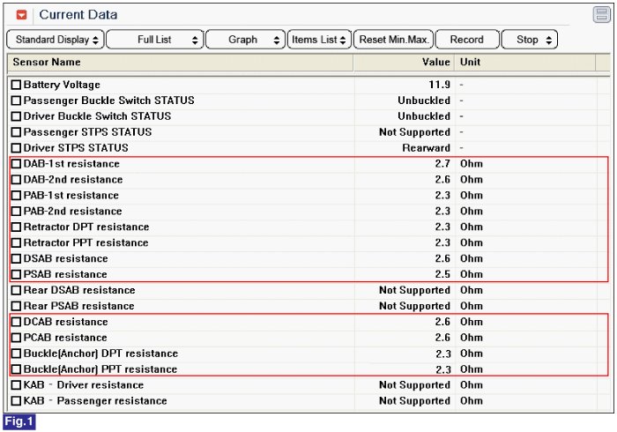
Task: Click the Value column header
Action: tap(404, 63)
